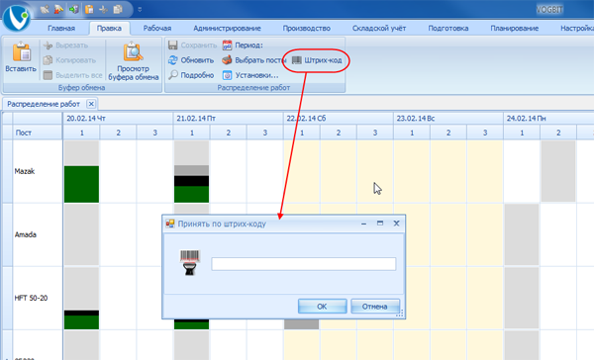Click Отмена in the barcode dialog
Viewport: 594px width, 360px height.
click(374, 307)
